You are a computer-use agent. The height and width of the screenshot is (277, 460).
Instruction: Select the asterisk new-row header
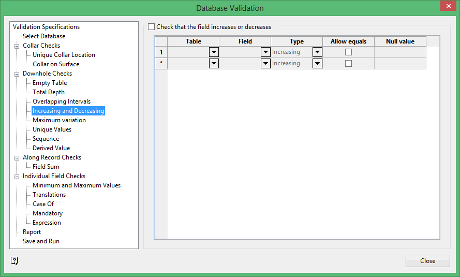click(x=161, y=63)
